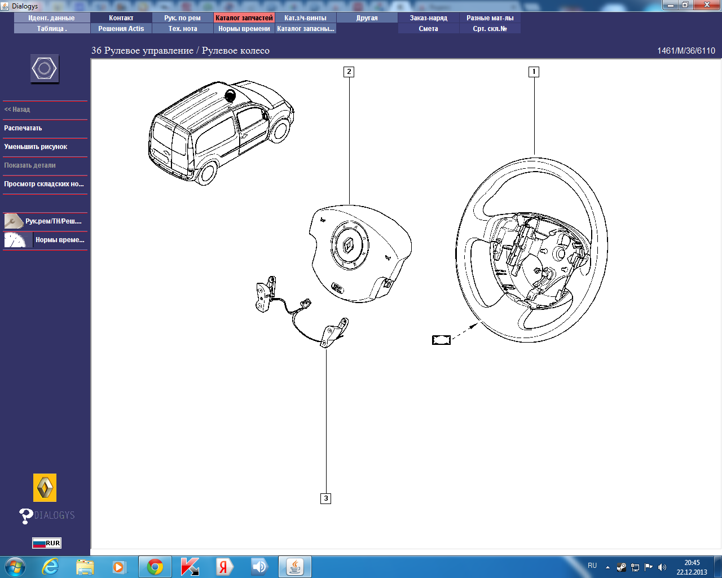
Task: Print the diagram with Распечатать
Action: tap(45, 128)
